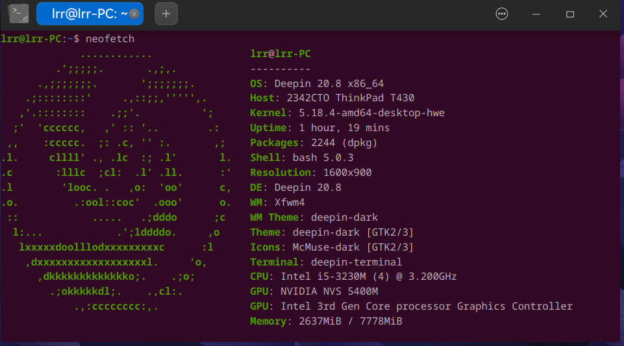The image size is (624, 346).
Task: Click the CPU line Intel i5-3230M
Action: 353,277
